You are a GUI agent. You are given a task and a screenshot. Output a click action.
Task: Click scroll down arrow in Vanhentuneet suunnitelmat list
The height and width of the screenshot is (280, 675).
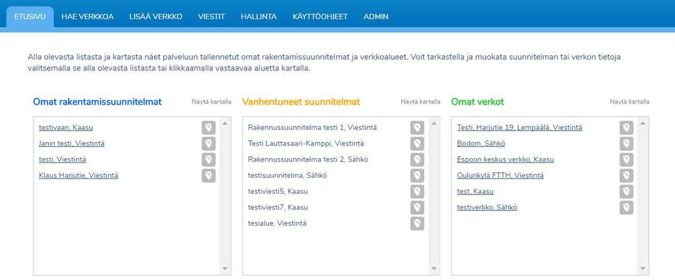coord(434,268)
